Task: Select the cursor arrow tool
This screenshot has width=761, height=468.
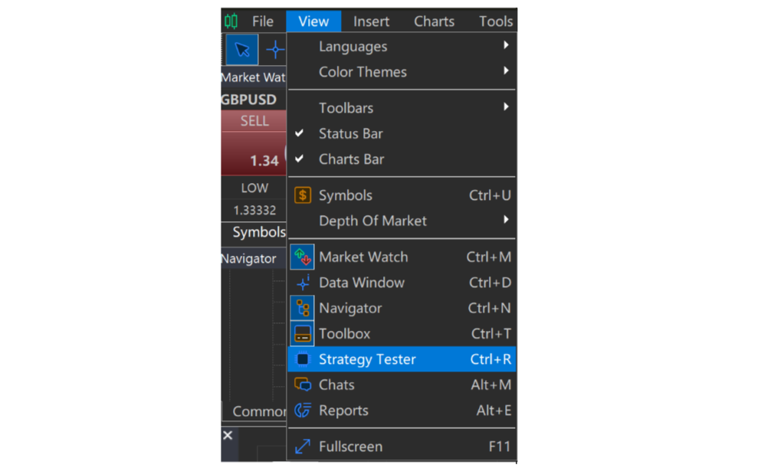Action: [241, 50]
